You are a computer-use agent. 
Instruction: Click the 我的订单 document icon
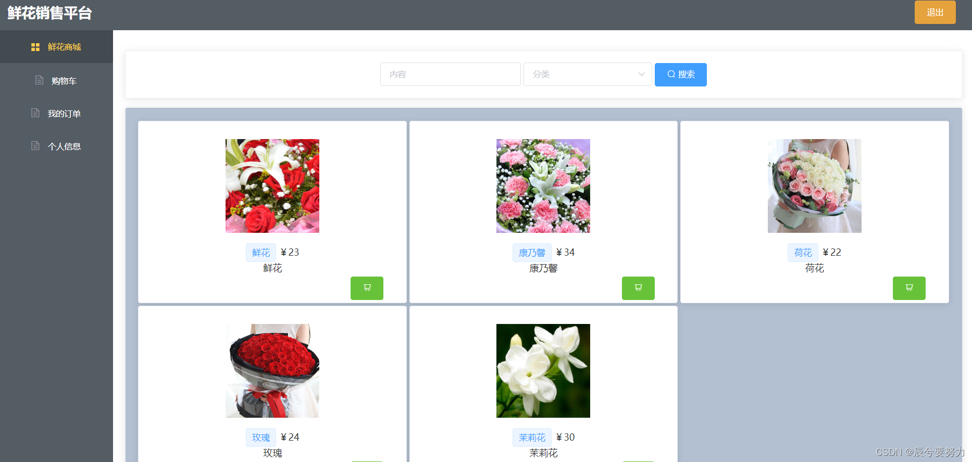(35, 113)
